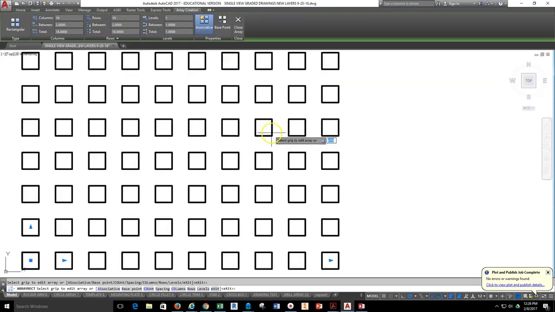Click the square row-count grip arrow
This screenshot has width=555, height=312.
click(30, 226)
